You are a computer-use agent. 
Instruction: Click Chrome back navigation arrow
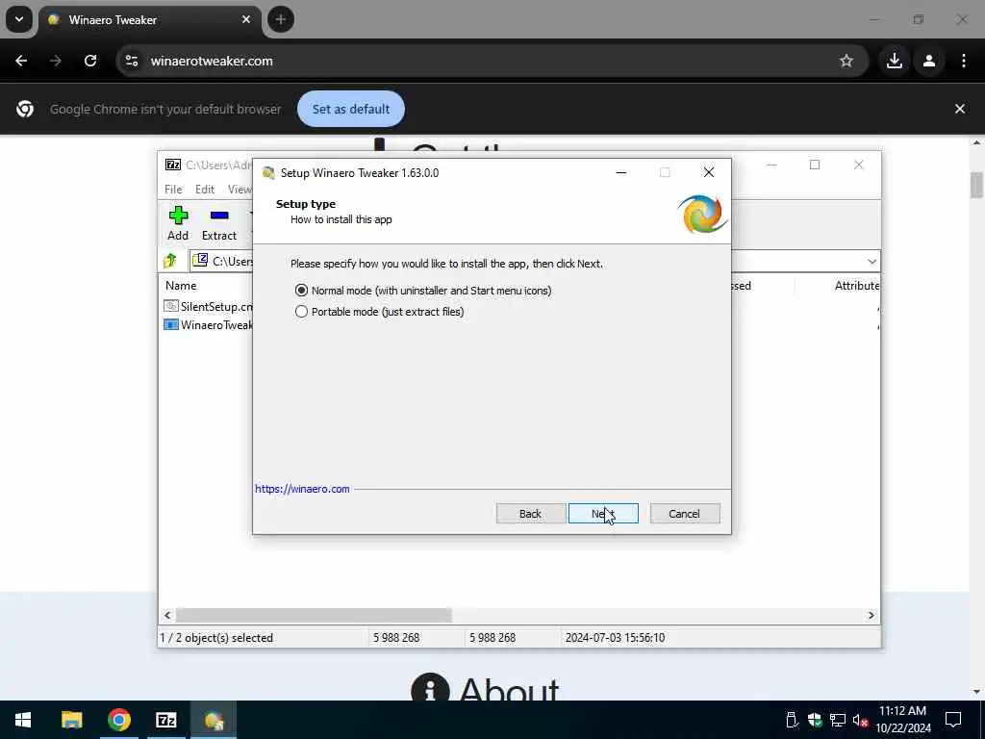(21, 61)
